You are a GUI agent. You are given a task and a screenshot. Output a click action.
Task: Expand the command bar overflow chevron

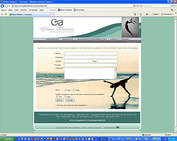pos(176,13)
